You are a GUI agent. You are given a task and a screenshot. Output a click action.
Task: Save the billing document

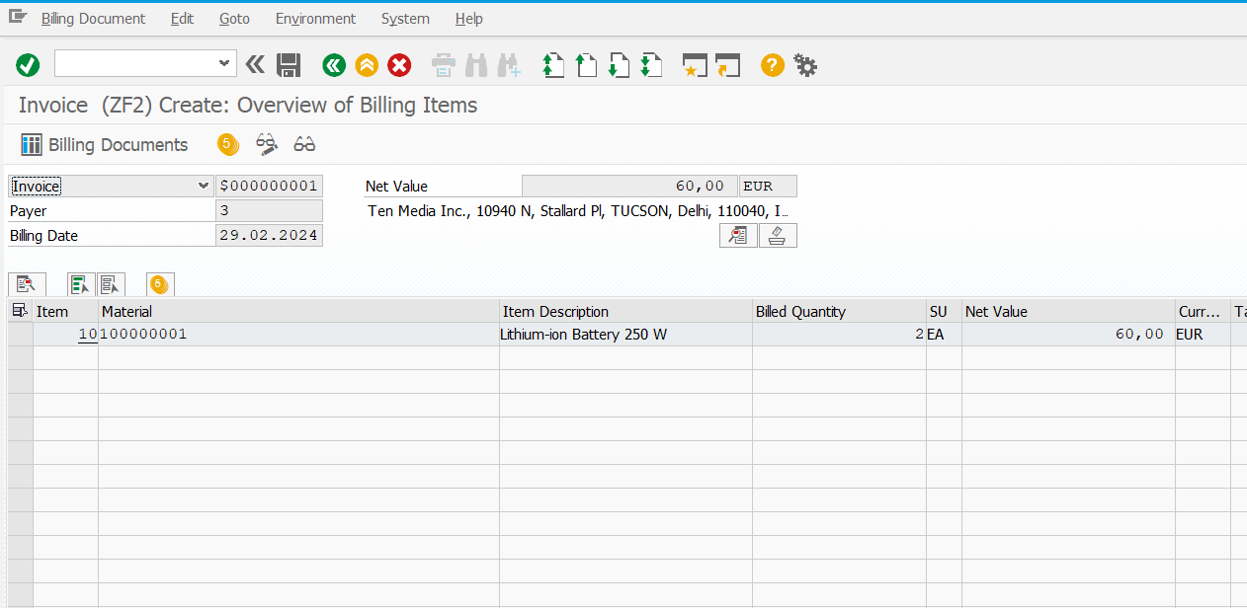point(289,64)
